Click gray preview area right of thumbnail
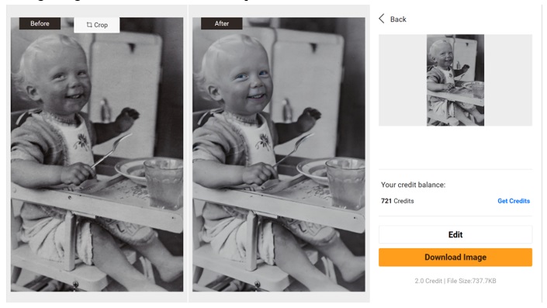547x308 pixels. pyautogui.click(x=508, y=80)
